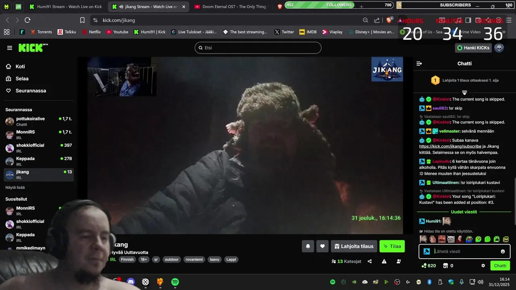
Task: Focus the Etsi search field
Action: pos(258,48)
